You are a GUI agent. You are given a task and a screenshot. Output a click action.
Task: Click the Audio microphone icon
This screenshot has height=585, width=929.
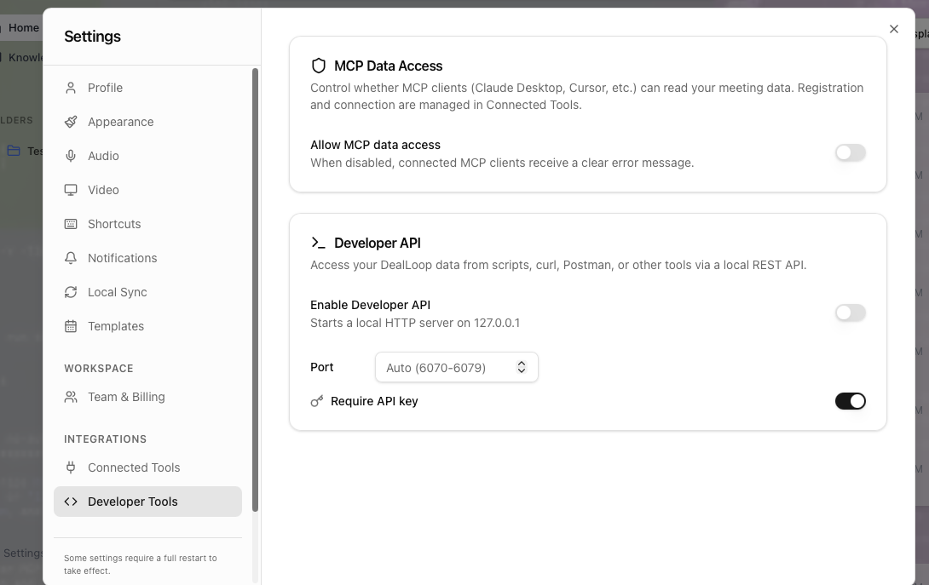click(x=71, y=155)
